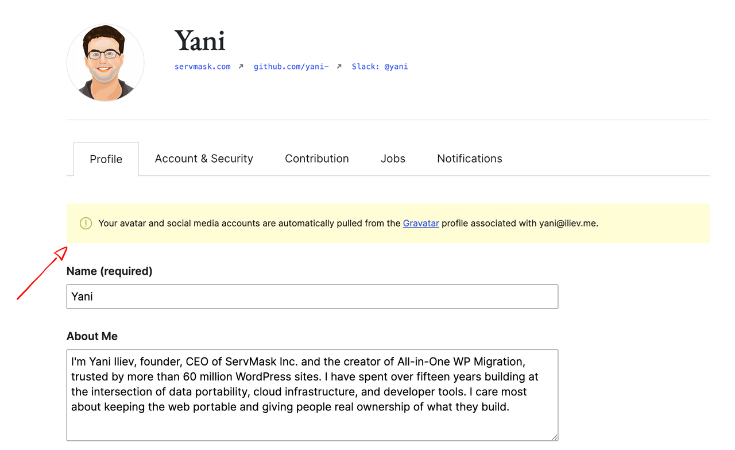Select the Jobs tab
735x450 pixels.
pyautogui.click(x=393, y=159)
